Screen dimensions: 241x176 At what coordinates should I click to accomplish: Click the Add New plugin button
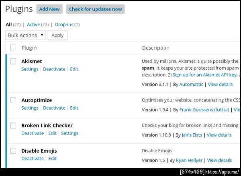[49, 9]
